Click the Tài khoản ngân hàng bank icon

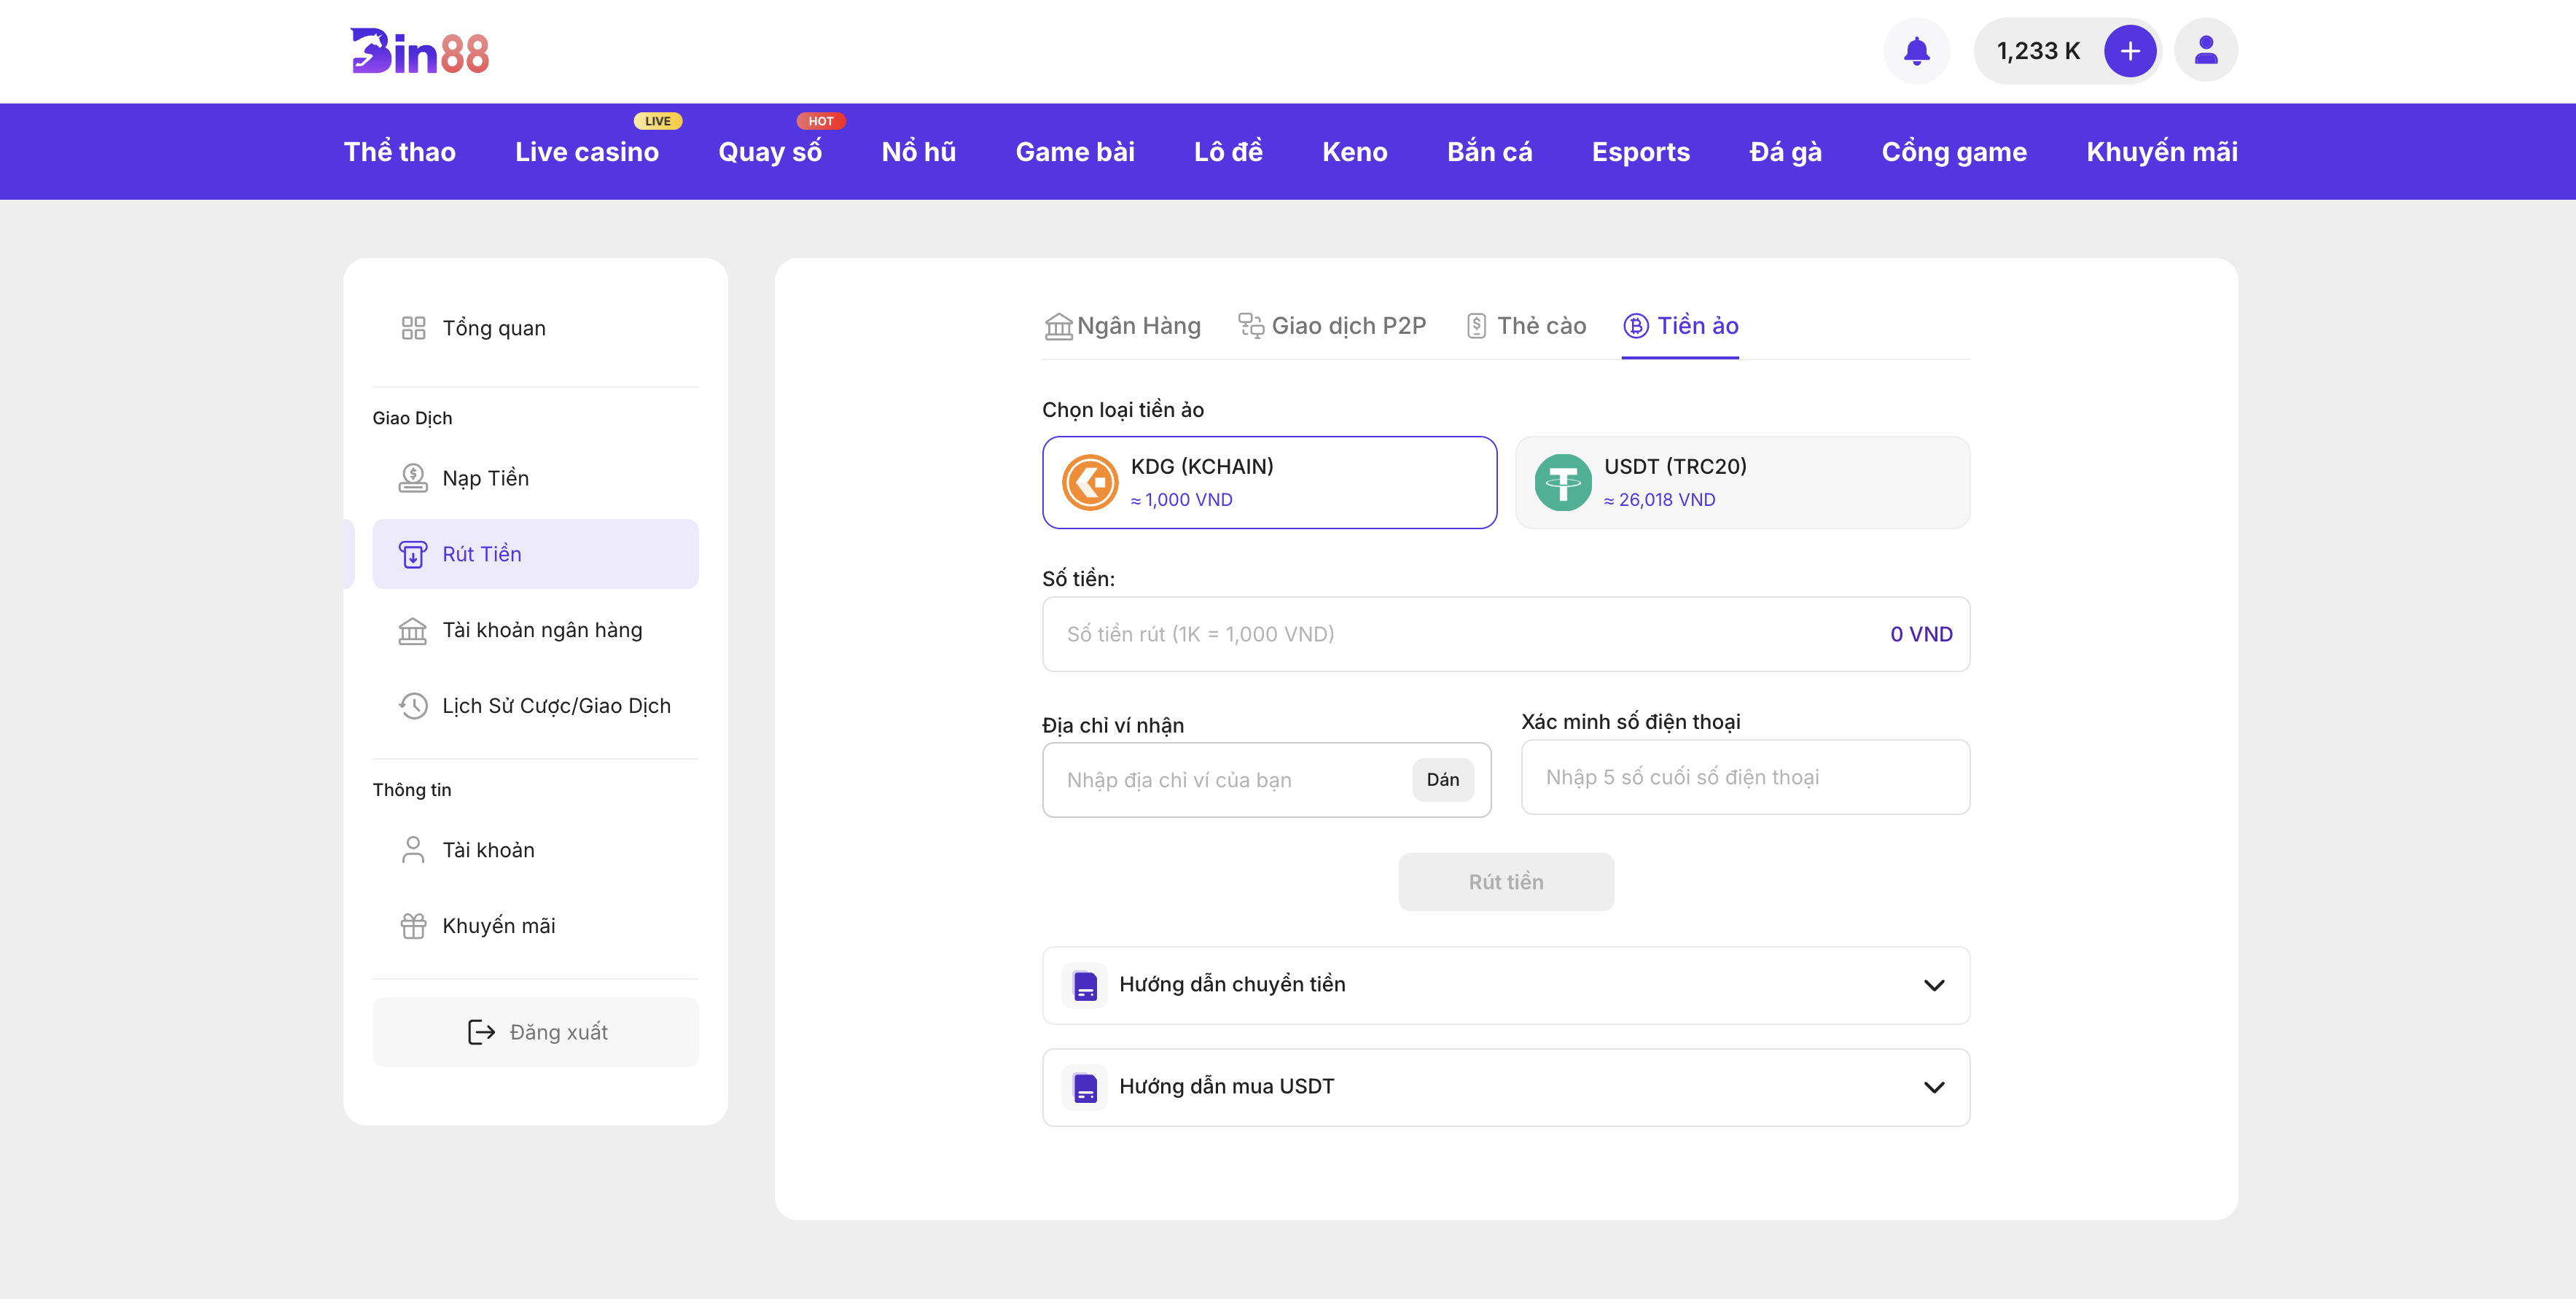[413, 630]
